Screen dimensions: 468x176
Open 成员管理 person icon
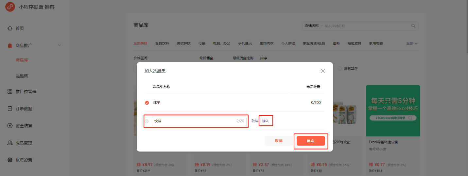10,143
